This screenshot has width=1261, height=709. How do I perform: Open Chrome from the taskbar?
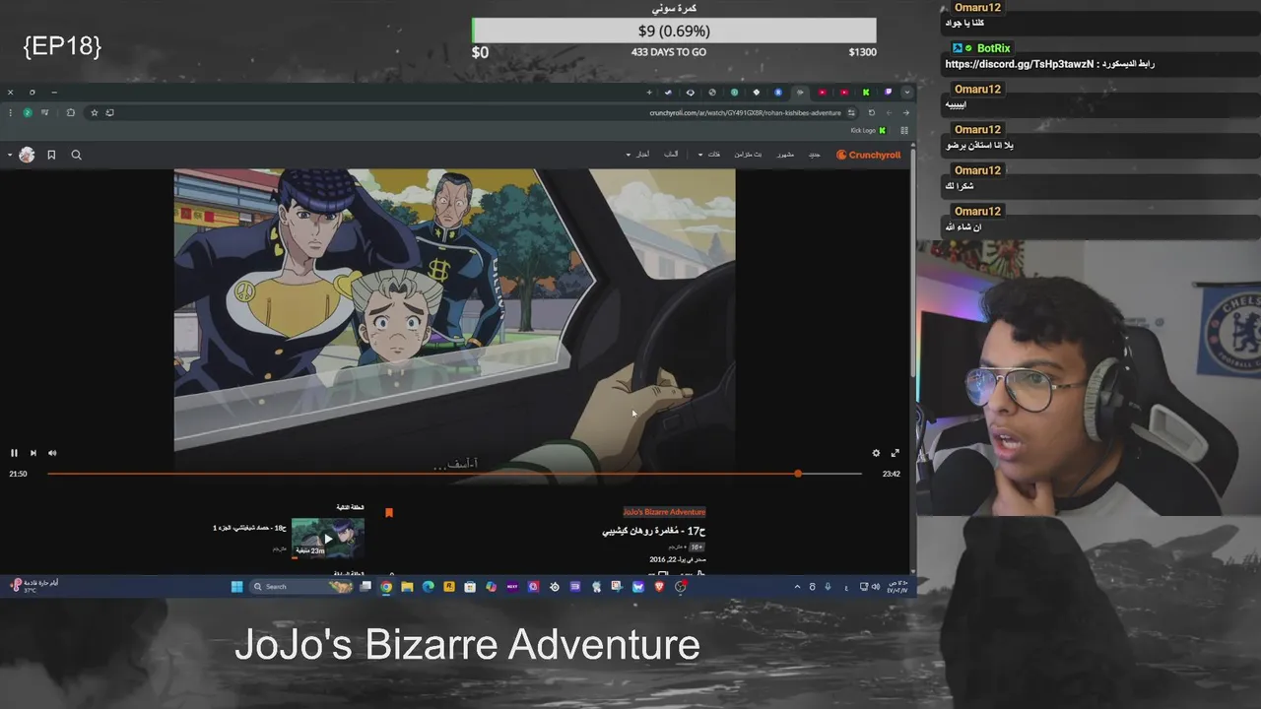tap(385, 586)
